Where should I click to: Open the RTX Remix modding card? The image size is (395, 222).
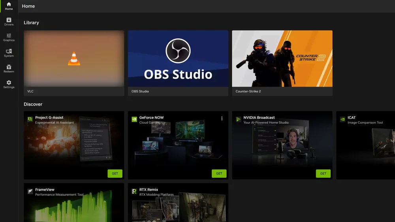pyautogui.click(x=178, y=203)
